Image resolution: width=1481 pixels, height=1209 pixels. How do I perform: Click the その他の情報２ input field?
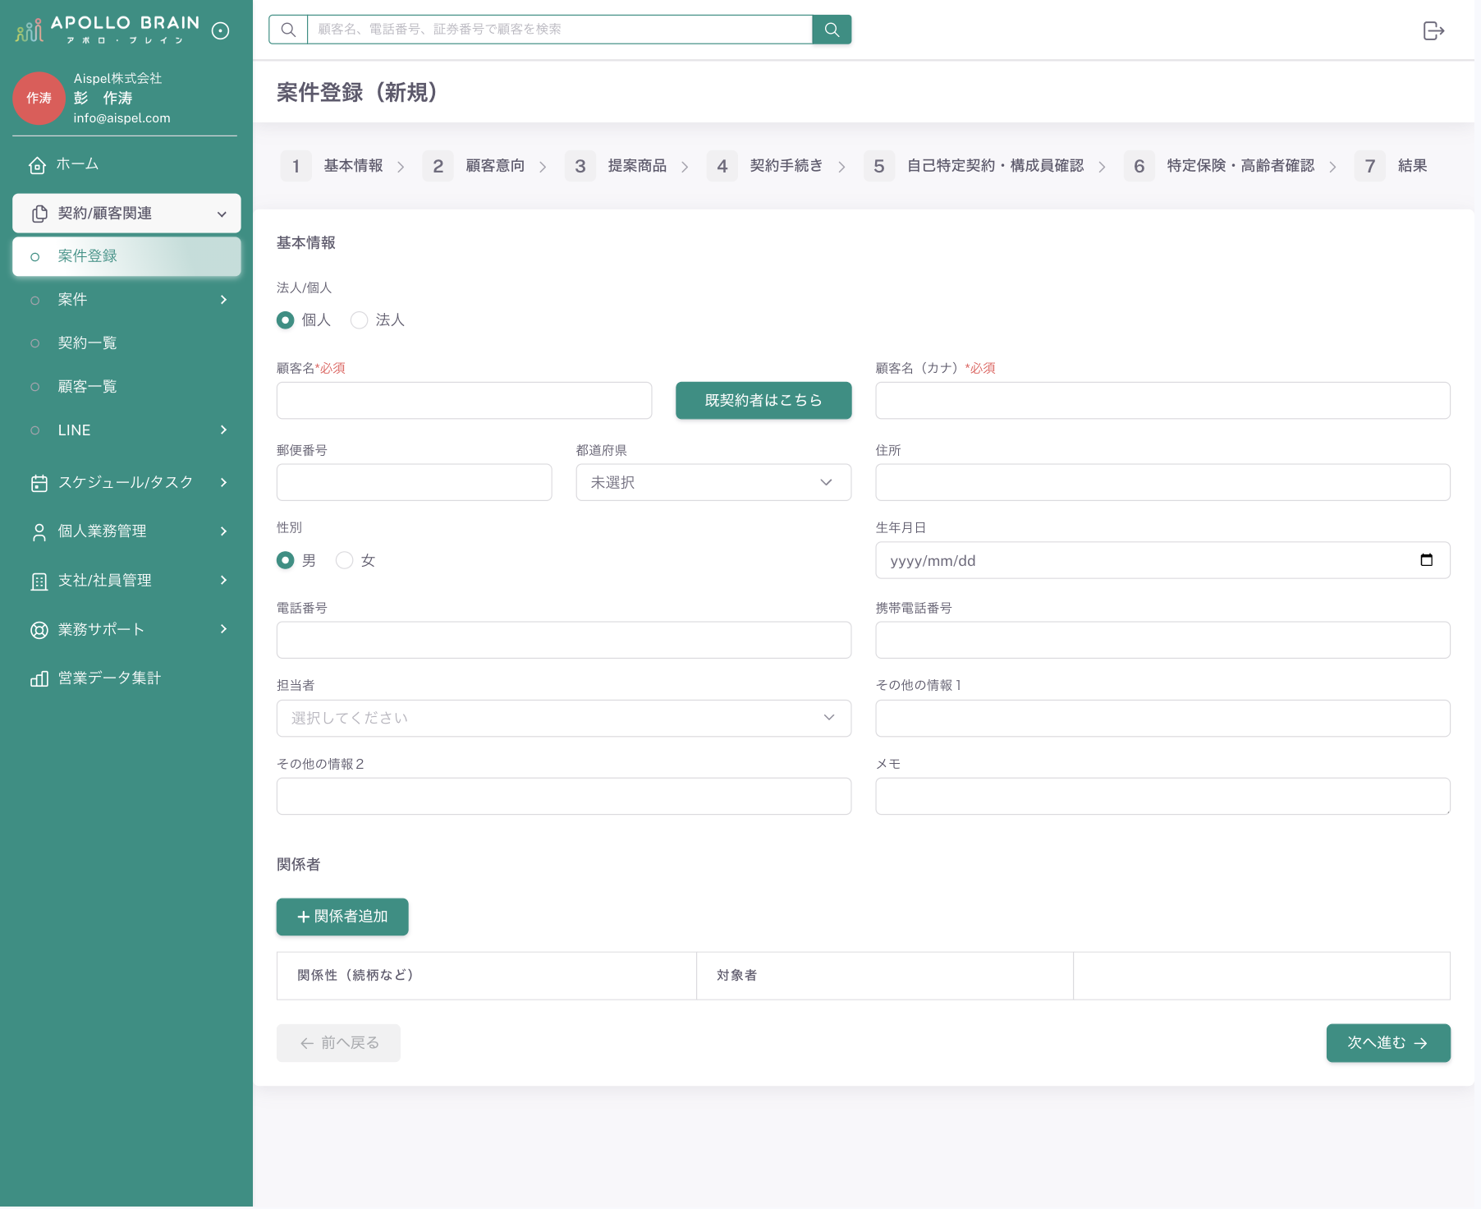tap(563, 797)
